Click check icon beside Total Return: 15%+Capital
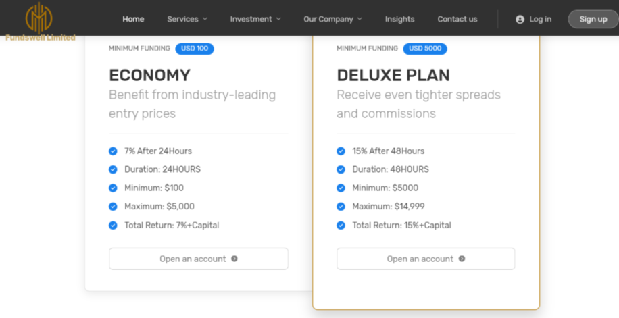619x318 pixels. coord(341,225)
